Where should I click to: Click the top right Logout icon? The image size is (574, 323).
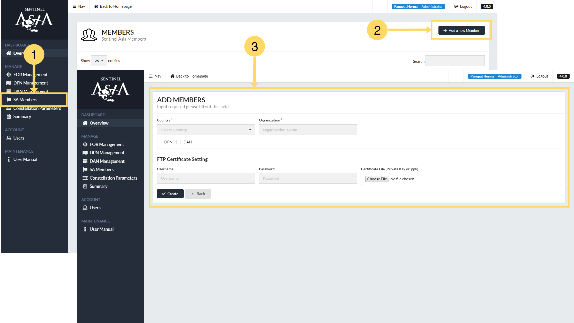click(x=456, y=6)
